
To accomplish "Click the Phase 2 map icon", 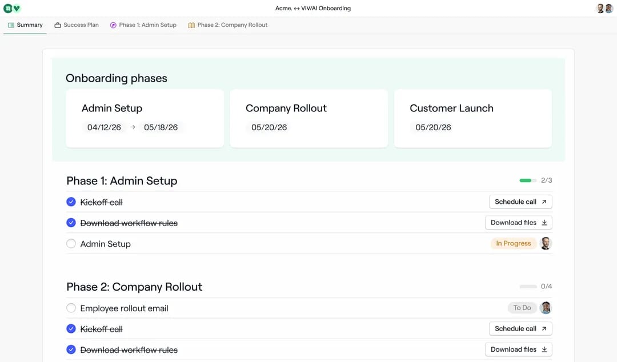I will tap(191, 25).
